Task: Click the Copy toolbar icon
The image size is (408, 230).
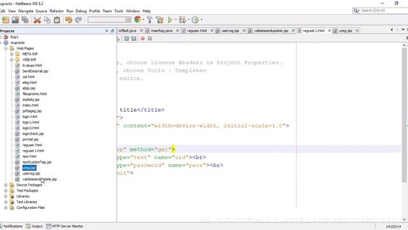Action: [47, 20]
